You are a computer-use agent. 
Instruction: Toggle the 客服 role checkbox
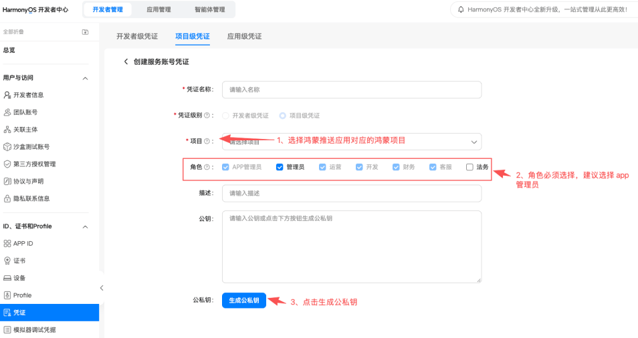433,167
